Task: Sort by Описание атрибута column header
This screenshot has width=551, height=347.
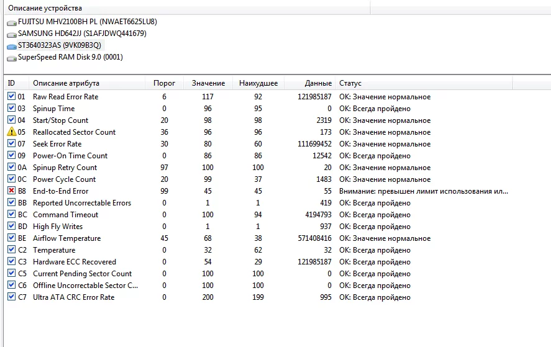Action: (87, 83)
